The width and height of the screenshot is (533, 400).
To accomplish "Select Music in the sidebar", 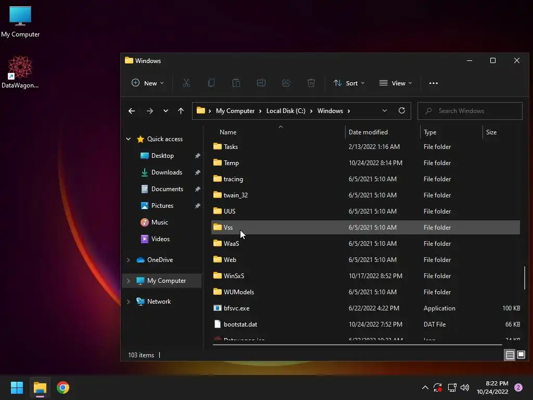I will pyautogui.click(x=159, y=222).
